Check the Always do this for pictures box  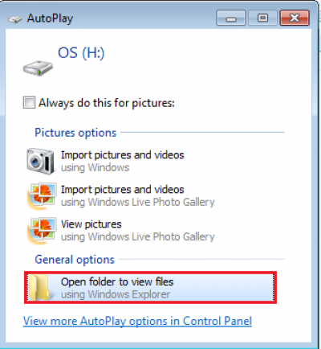coord(29,102)
